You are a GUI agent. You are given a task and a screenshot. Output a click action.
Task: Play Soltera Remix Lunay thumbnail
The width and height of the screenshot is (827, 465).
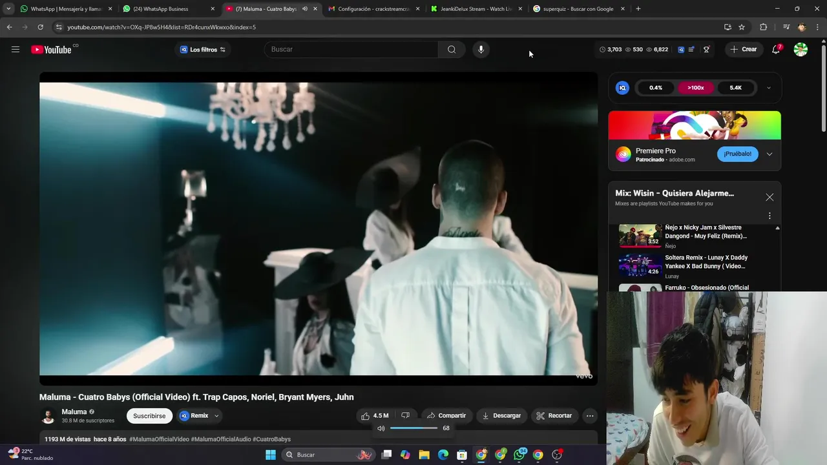click(640, 265)
